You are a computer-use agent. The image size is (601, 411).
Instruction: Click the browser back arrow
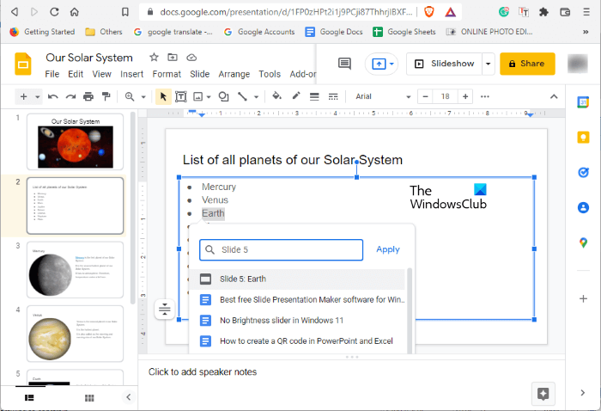(15, 12)
